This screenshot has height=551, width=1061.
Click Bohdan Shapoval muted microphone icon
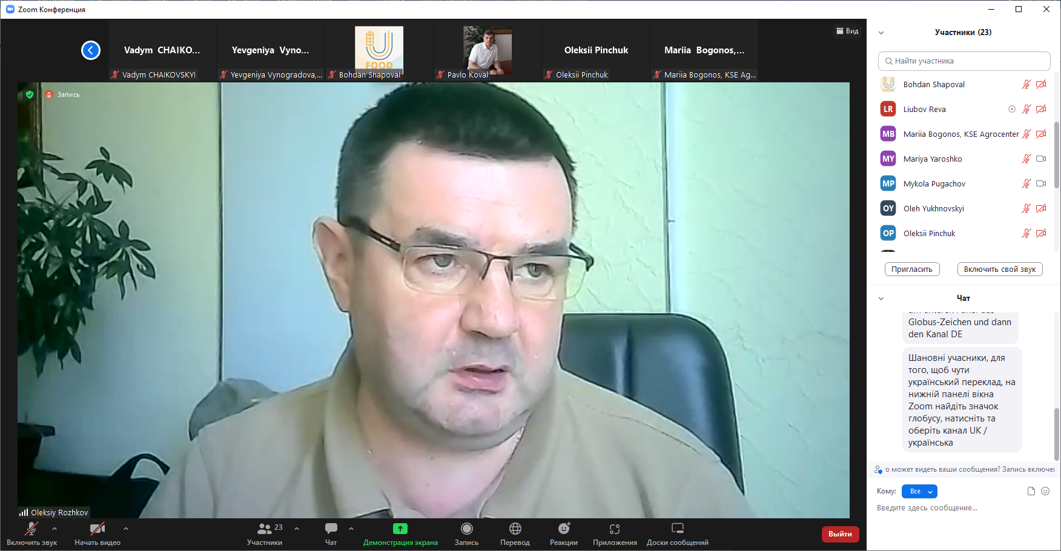1026,85
